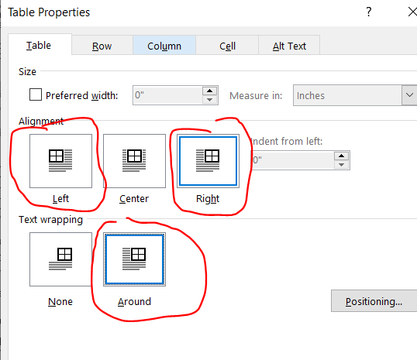Switch to the Row tab
417x360 pixels.
(x=102, y=46)
